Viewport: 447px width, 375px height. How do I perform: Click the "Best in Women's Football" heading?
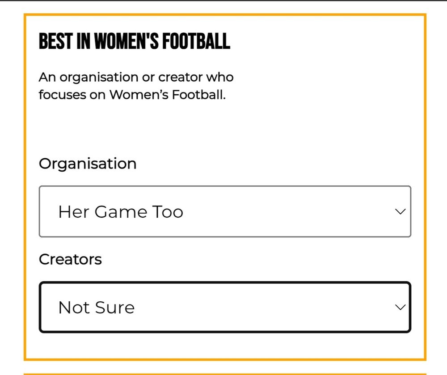[x=134, y=42]
